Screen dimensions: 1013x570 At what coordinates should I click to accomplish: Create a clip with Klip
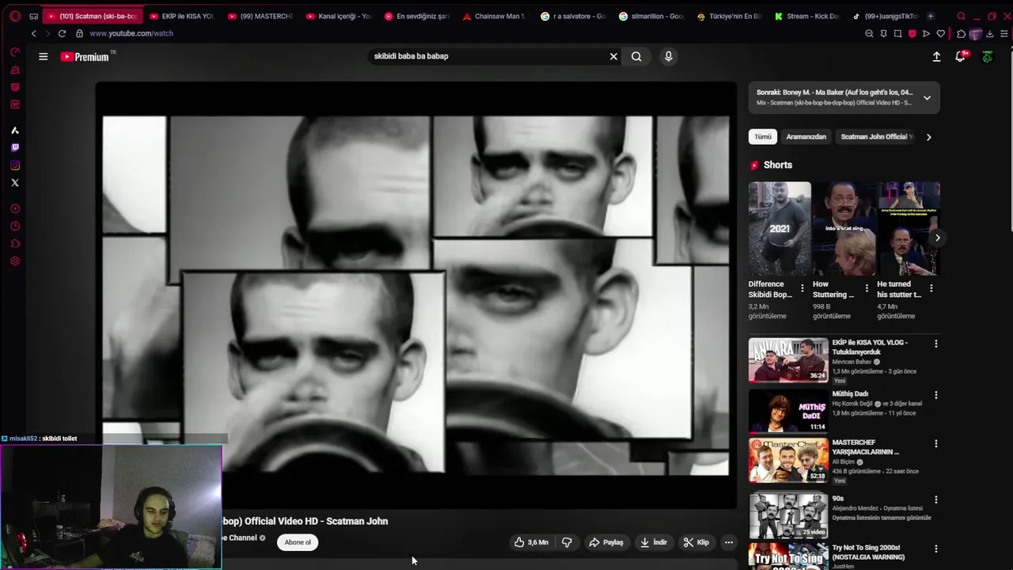pyautogui.click(x=696, y=542)
